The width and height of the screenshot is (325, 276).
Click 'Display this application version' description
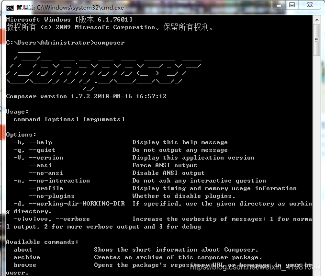pyautogui.click(x=193, y=158)
